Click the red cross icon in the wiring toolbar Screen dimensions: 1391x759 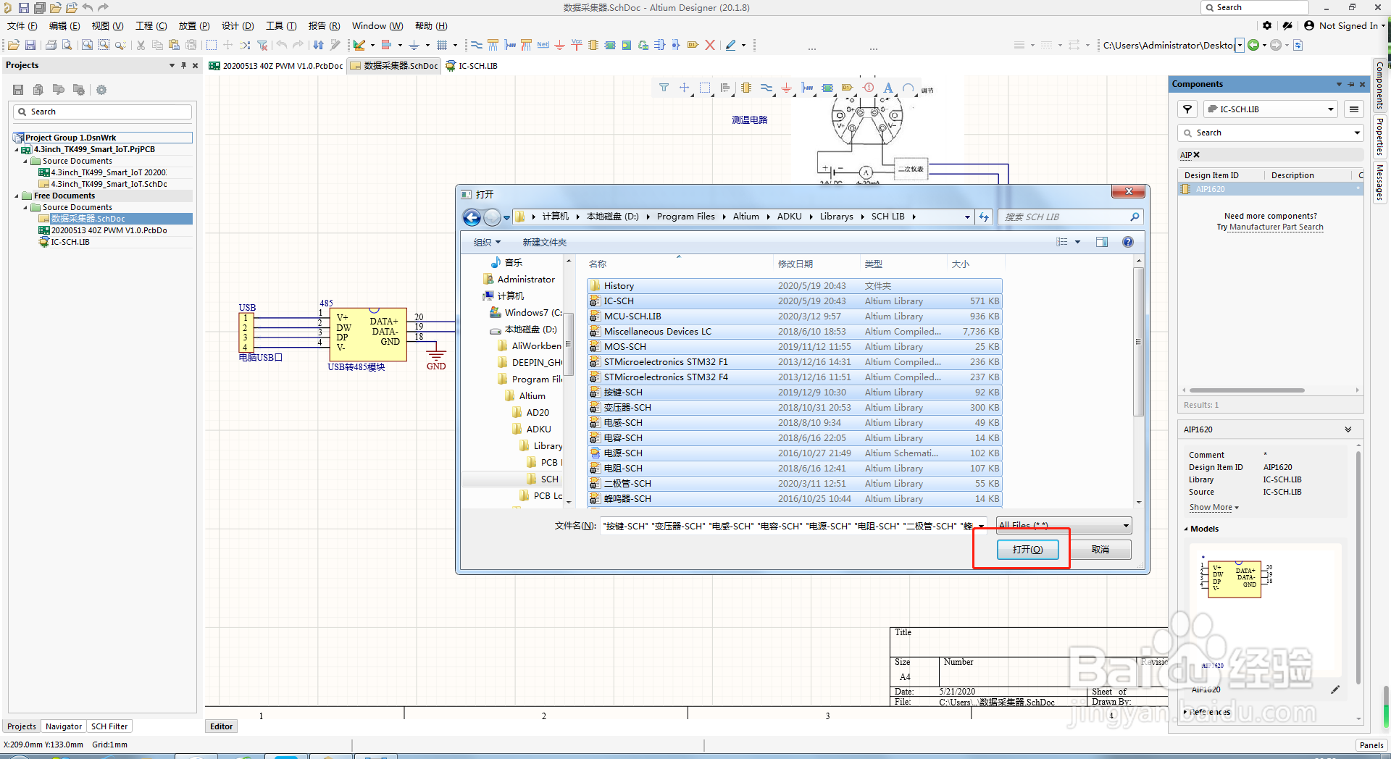(710, 45)
